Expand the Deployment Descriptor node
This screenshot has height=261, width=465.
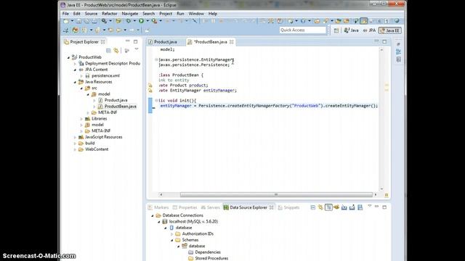click(75, 63)
